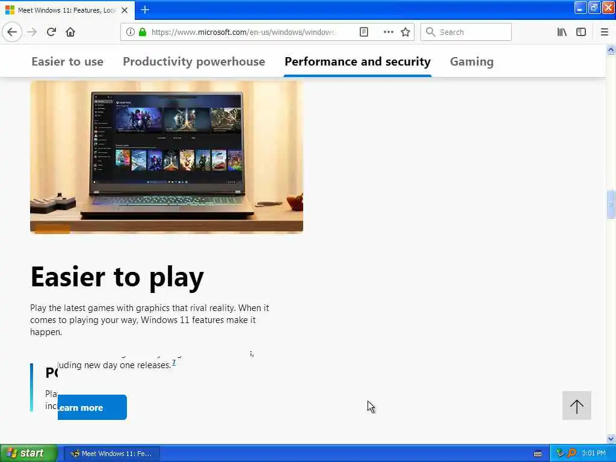Show site information icon in address bar
The height and width of the screenshot is (462, 616).
click(x=131, y=32)
